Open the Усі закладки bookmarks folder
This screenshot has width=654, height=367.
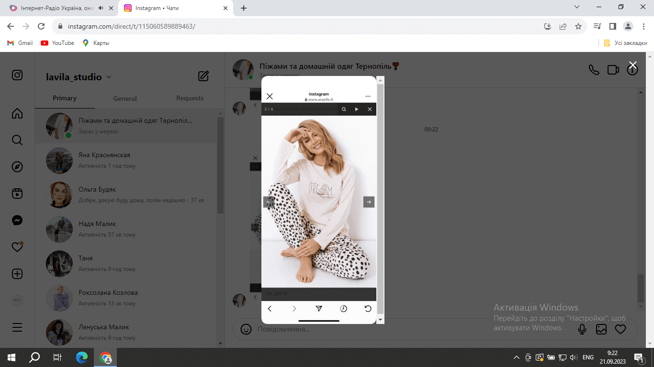coord(625,43)
